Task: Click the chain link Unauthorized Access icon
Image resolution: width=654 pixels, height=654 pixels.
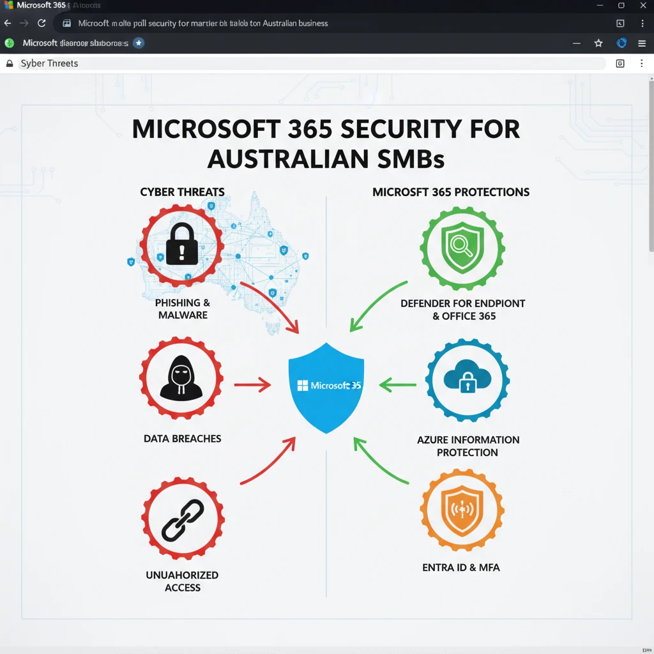Action: pos(183,519)
